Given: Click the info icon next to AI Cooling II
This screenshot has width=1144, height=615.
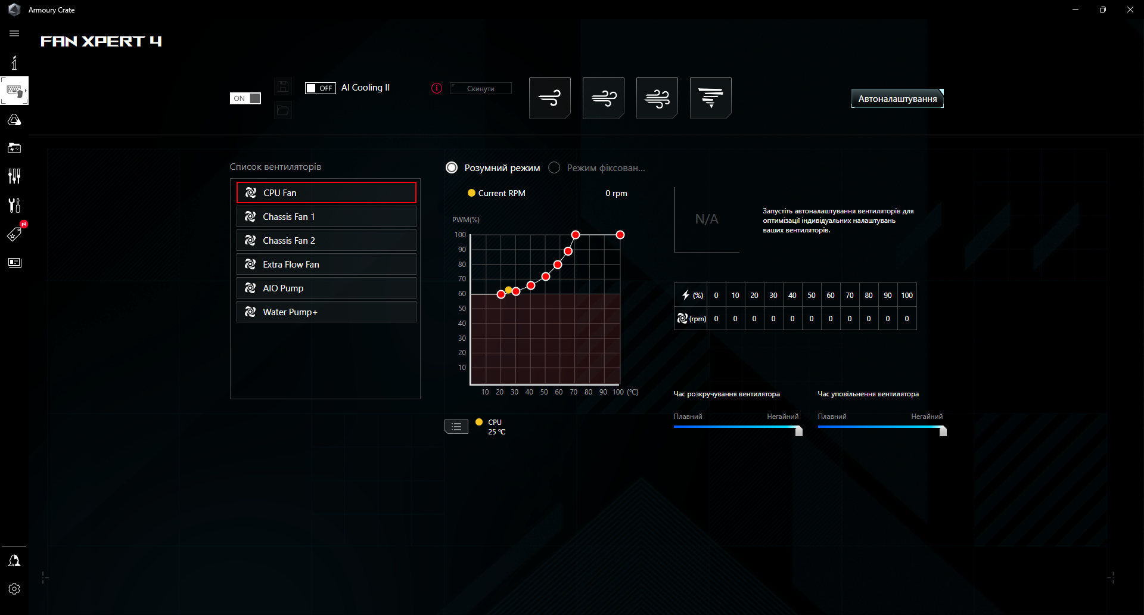Looking at the screenshot, I should (436, 88).
